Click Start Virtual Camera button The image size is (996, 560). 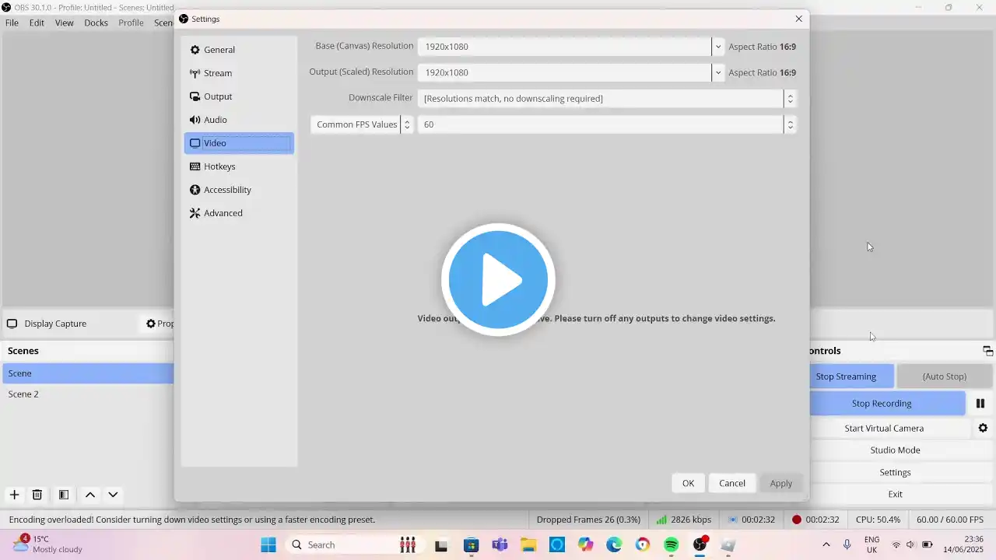point(890,428)
